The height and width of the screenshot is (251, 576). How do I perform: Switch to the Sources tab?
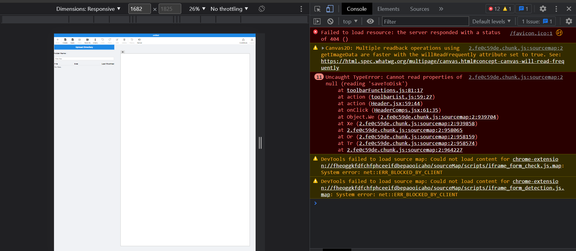tap(420, 9)
